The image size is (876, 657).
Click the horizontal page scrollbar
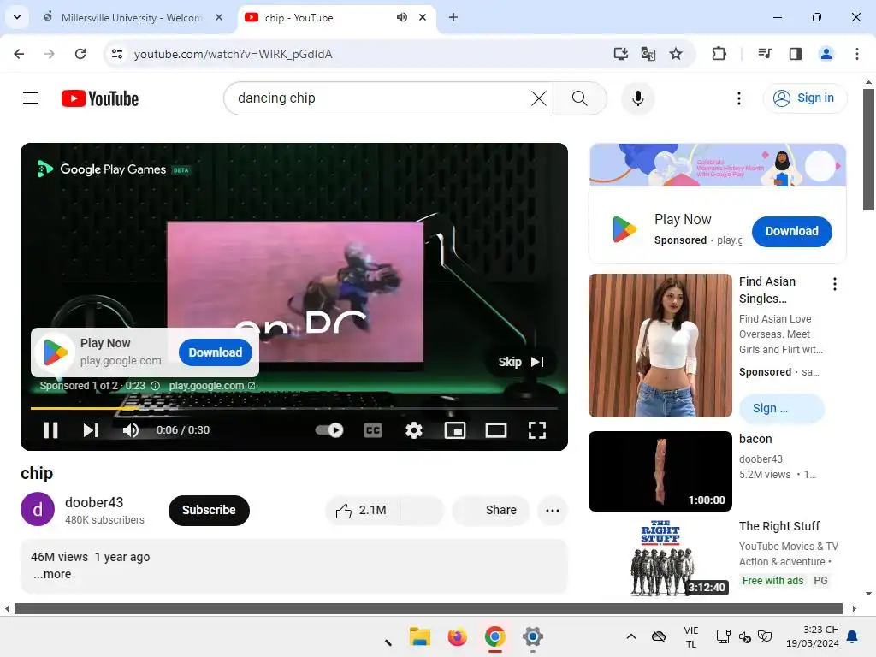[x=429, y=608]
